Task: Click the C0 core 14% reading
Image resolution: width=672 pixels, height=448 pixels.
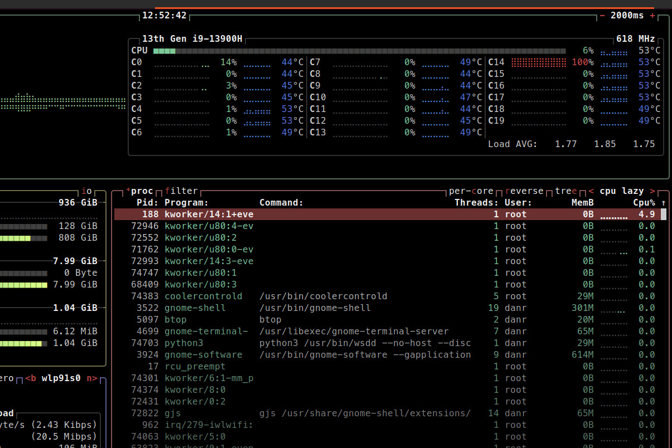Action: (x=229, y=62)
